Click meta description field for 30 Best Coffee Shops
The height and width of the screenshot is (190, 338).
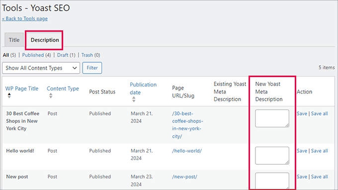point(272,118)
